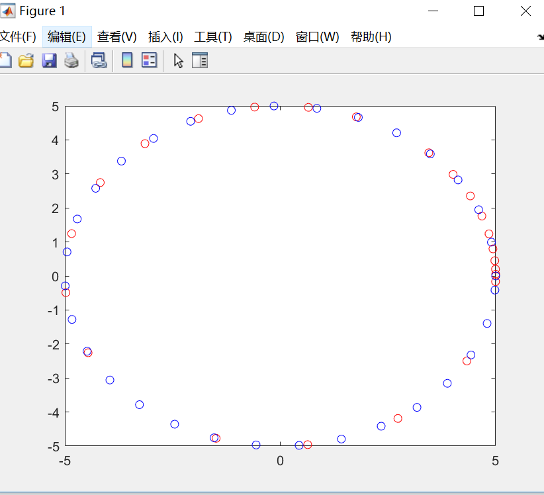This screenshot has width=544, height=495.
Task: Enable linked plot mode on the toolbar
Action: pyautogui.click(x=99, y=60)
